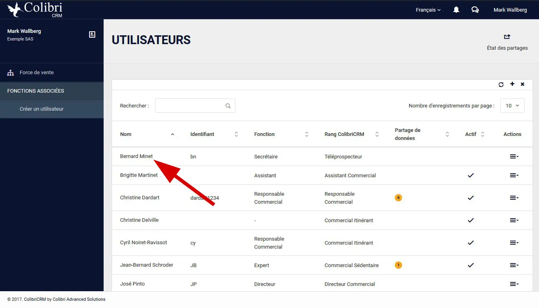Sort table by Partage de données column
Viewport: 539px width, 308px height.
422,134
